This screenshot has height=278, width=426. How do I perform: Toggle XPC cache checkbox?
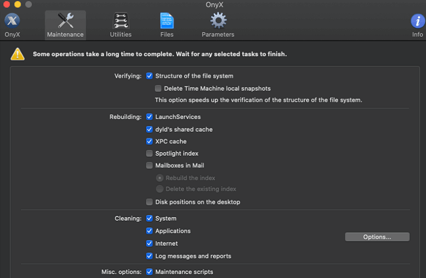pos(149,141)
